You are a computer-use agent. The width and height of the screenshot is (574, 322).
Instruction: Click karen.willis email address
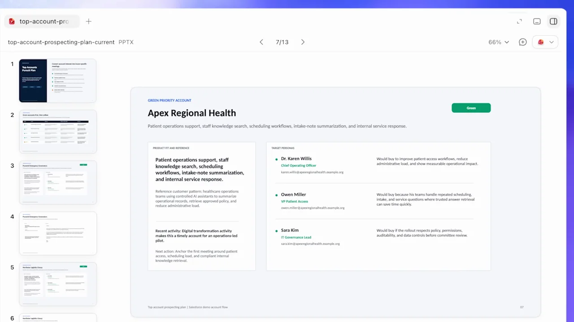pyautogui.click(x=312, y=172)
